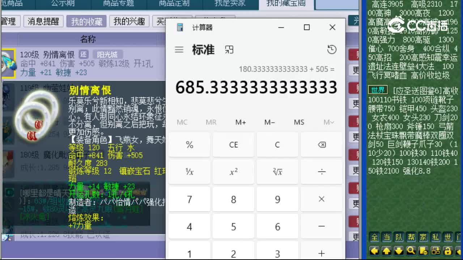Open calculator history clock icon
Screen dimensions: 463x260
[x=332, y=50]
